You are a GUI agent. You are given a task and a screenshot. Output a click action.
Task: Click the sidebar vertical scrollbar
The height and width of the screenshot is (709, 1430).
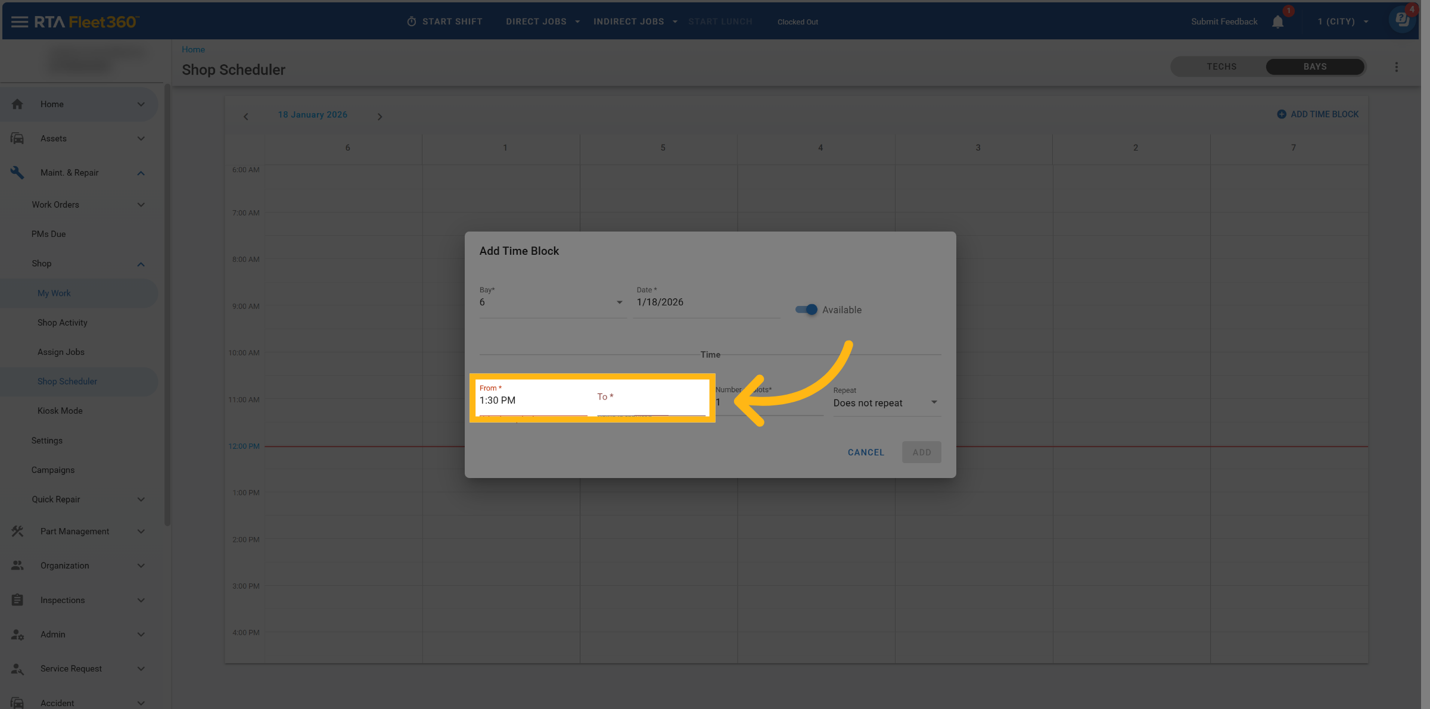click(x=167, y=304)
